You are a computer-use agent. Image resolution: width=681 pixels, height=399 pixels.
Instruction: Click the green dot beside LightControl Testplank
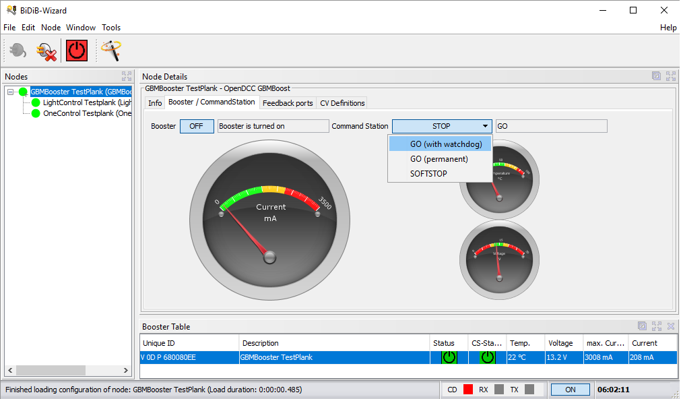[36, 102]
